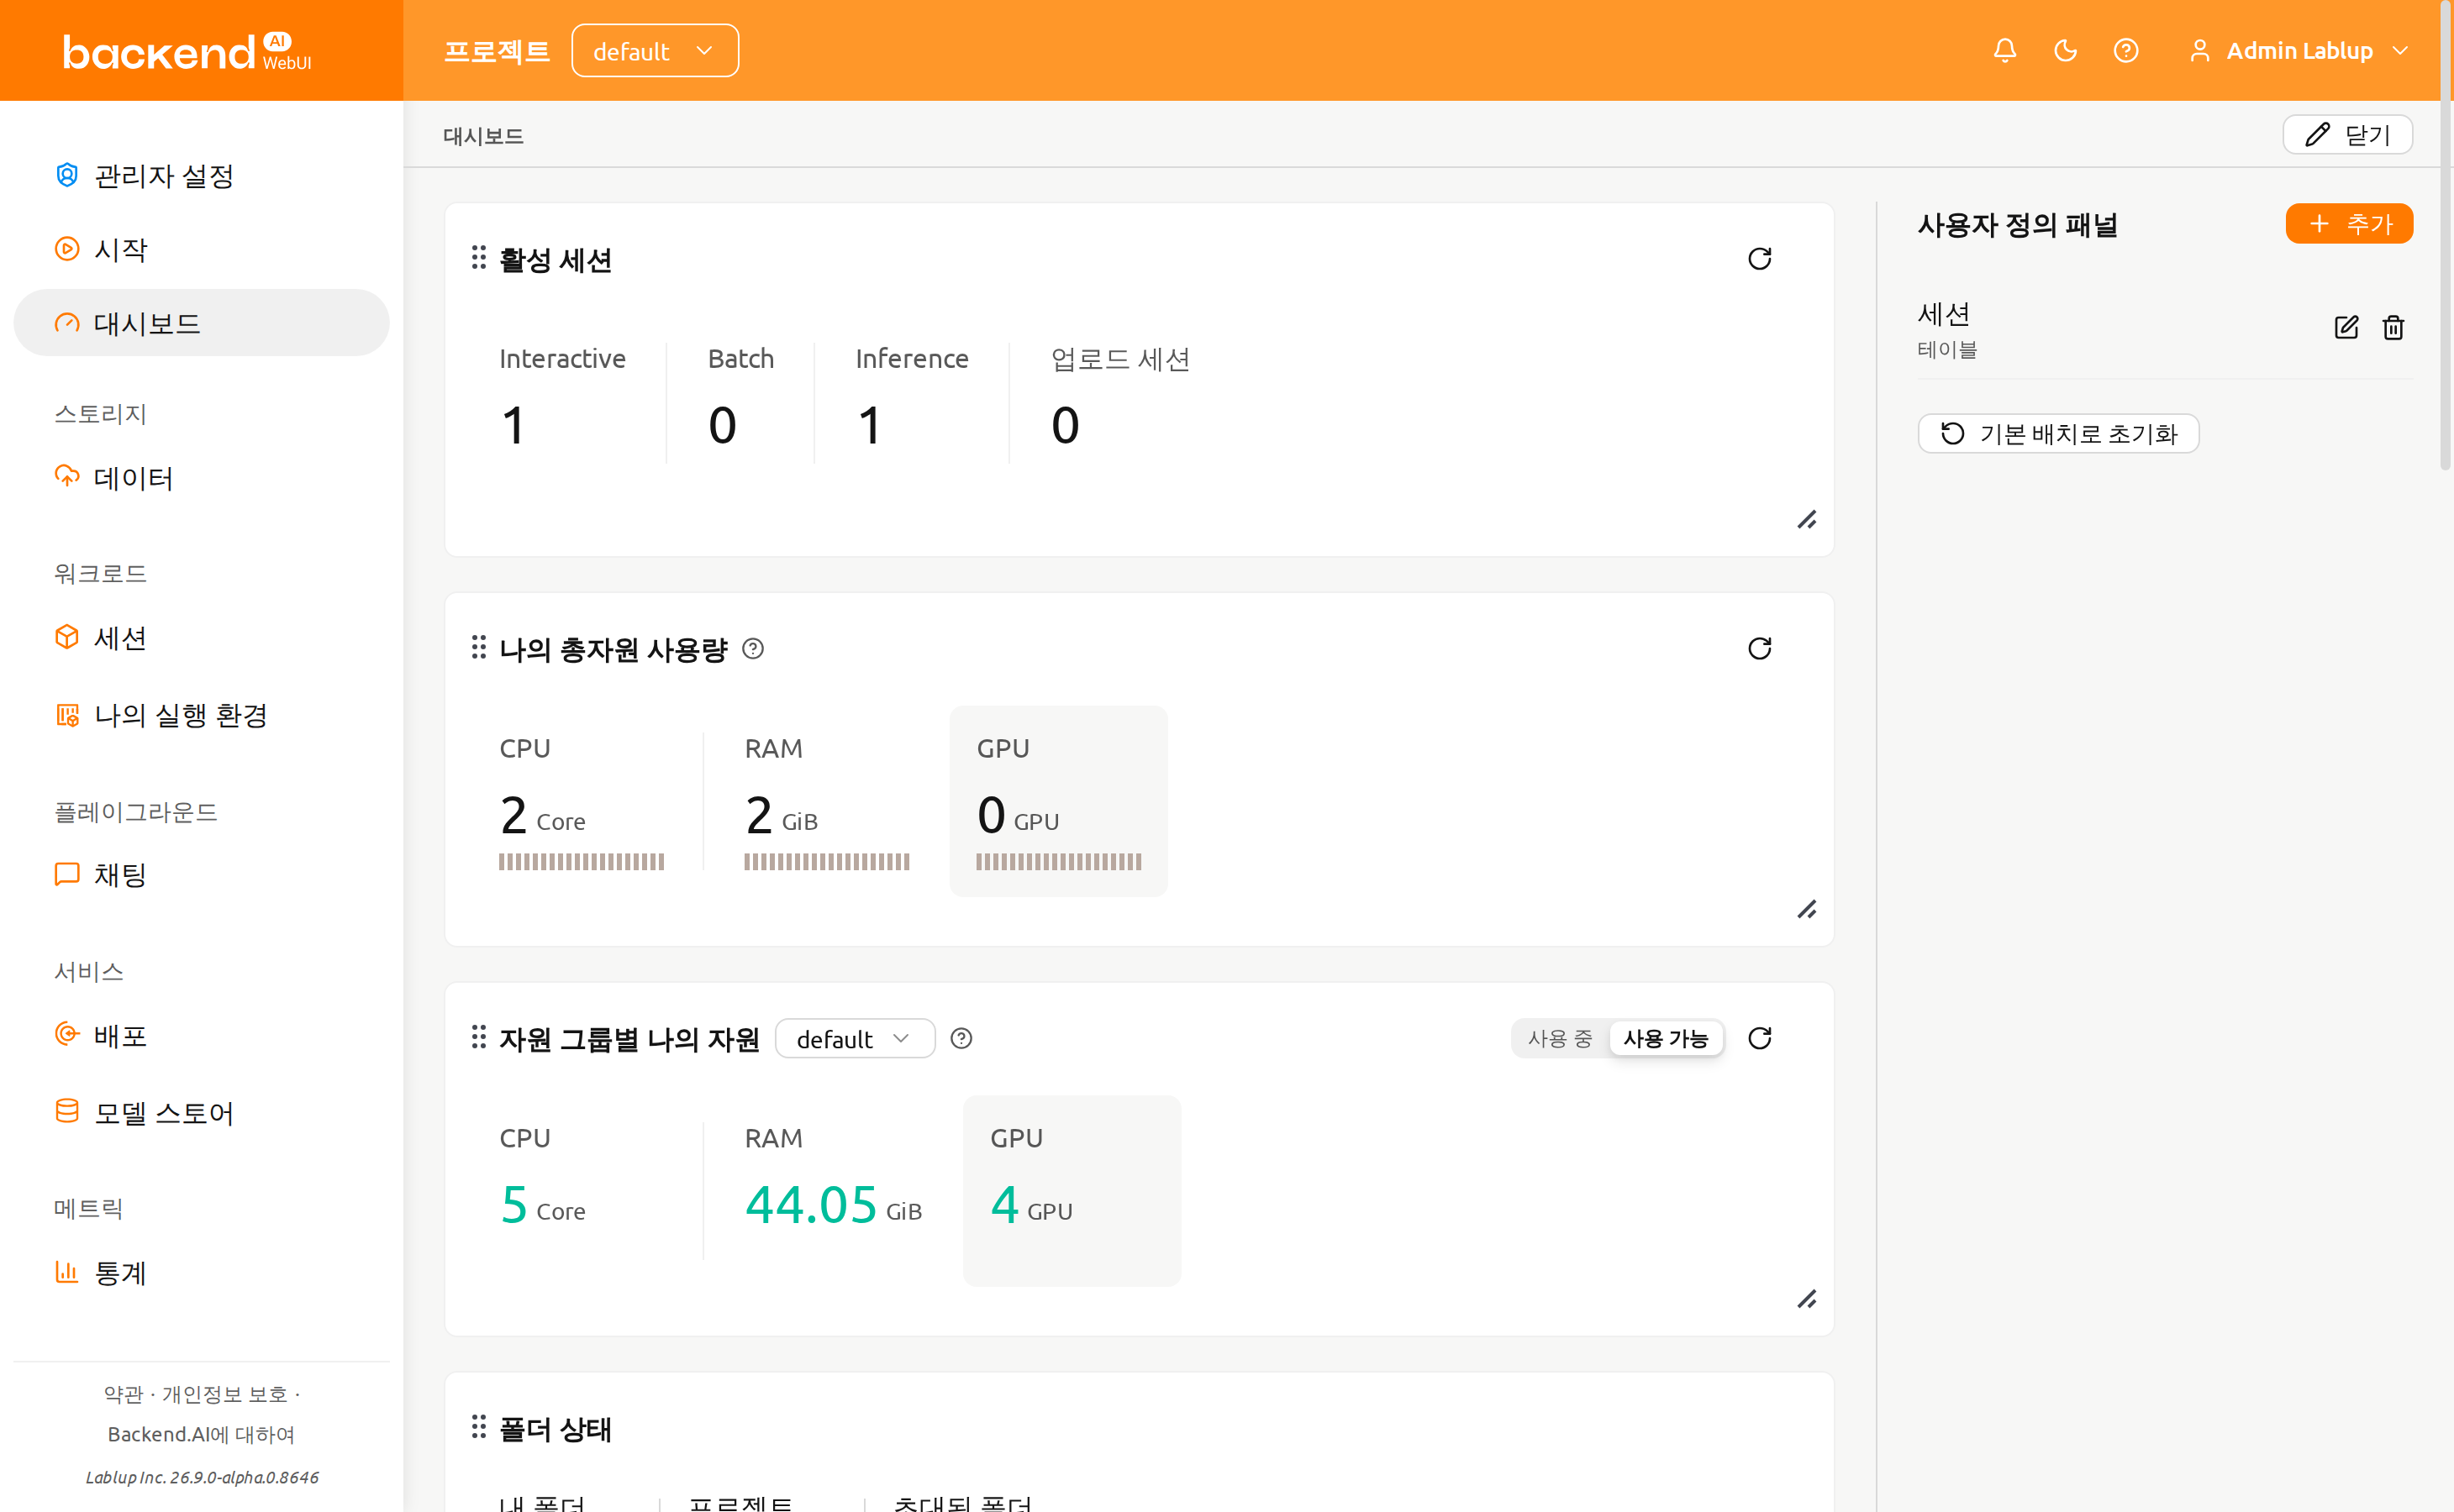
Task: Click the 추가 button
Action: click(2349, 224)
